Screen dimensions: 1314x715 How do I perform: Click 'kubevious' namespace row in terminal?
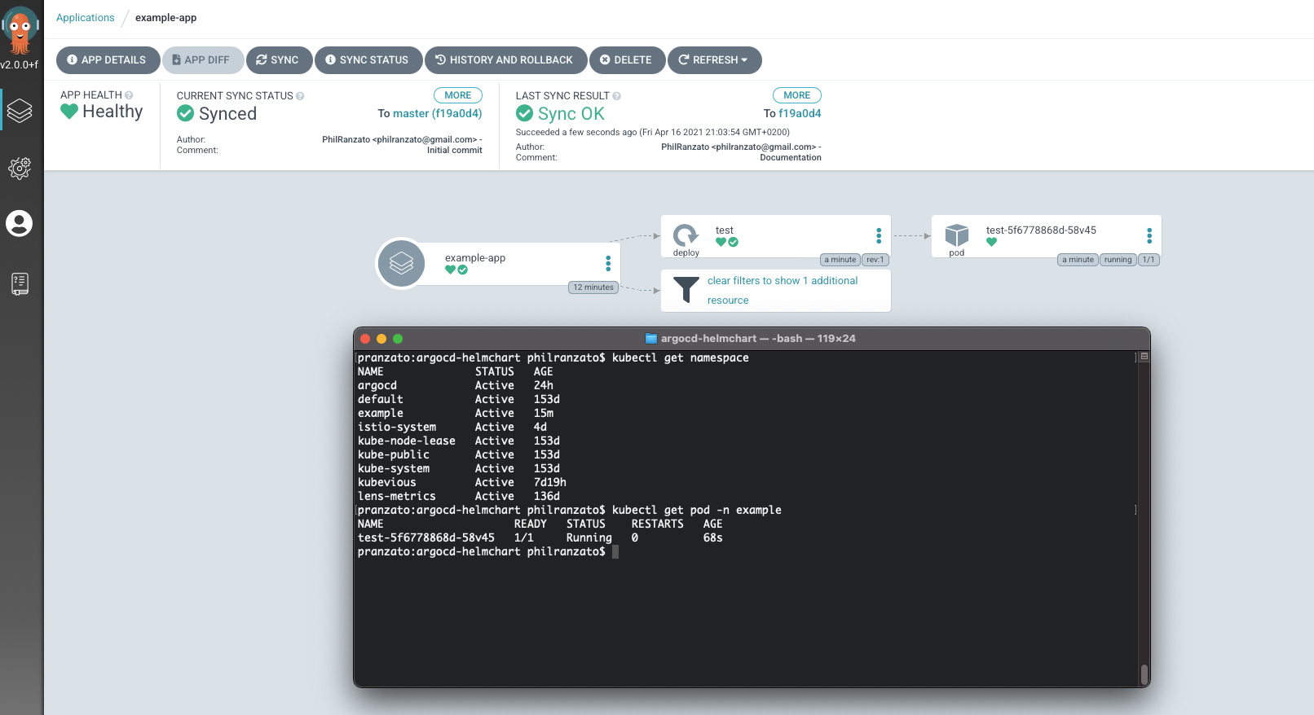462,483
